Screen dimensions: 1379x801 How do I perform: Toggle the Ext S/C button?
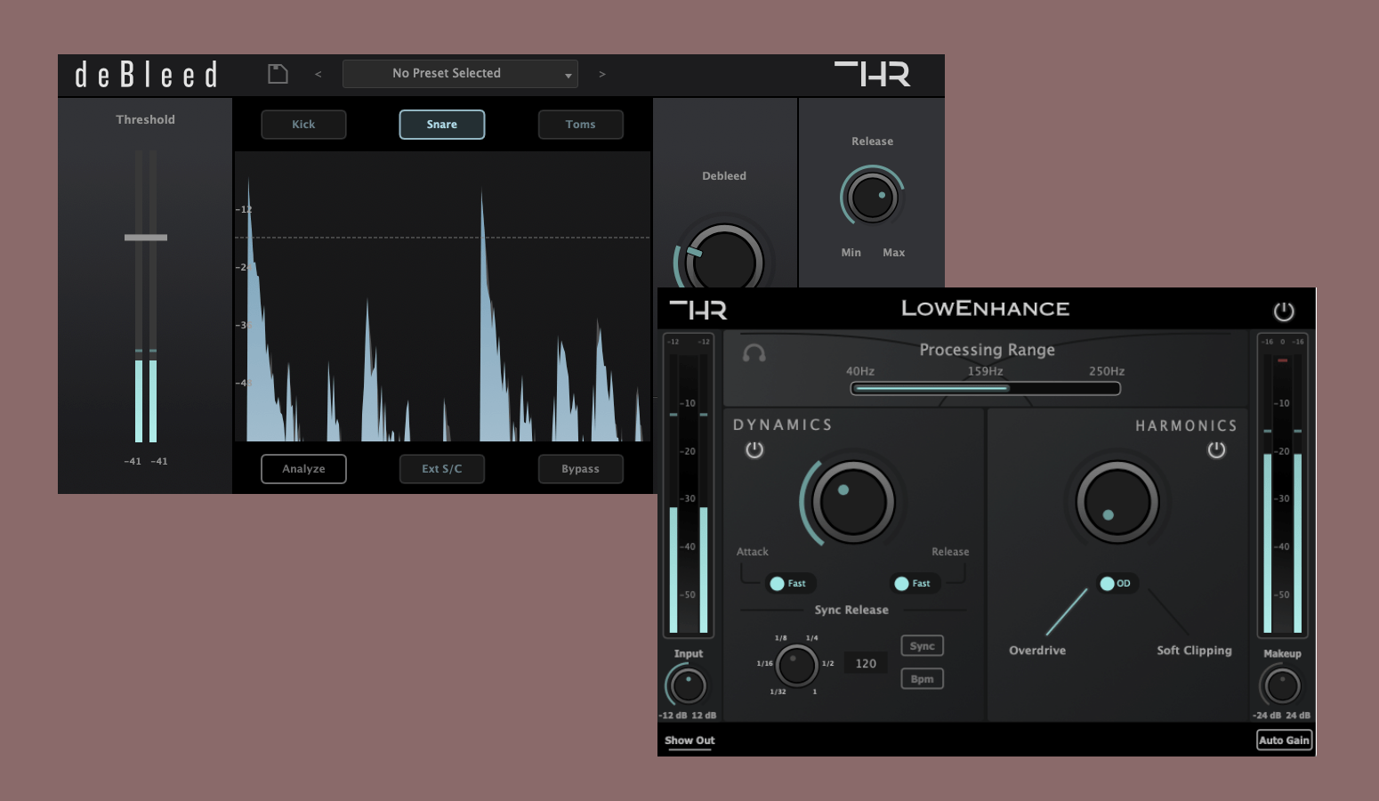coord(442,469)
